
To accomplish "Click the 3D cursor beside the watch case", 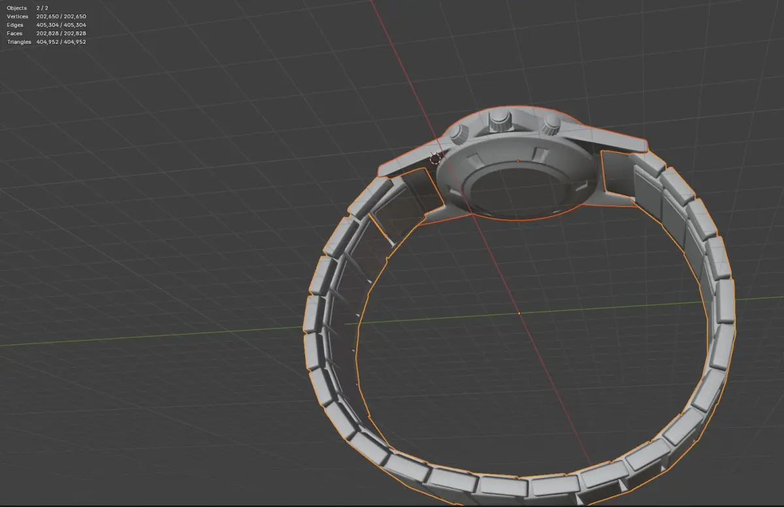I will [436, 159].
